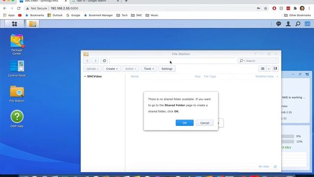Screen dimensions: 314x177
Task: Minimize the system health widget
Action: (x=293, y=74)
